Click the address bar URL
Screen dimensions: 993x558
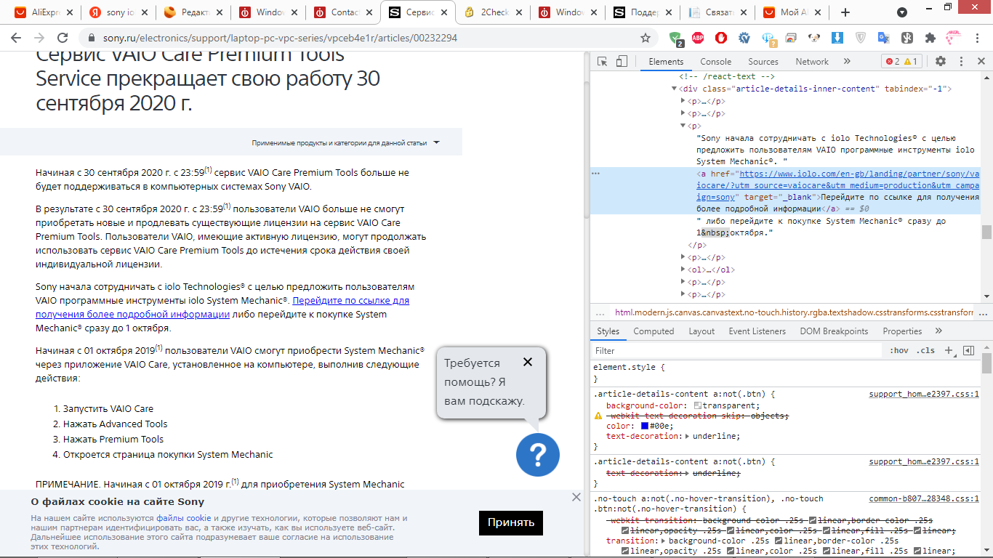click(280, 38)
